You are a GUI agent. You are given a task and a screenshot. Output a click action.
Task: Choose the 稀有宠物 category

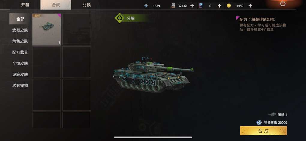(x=20, y=85)
